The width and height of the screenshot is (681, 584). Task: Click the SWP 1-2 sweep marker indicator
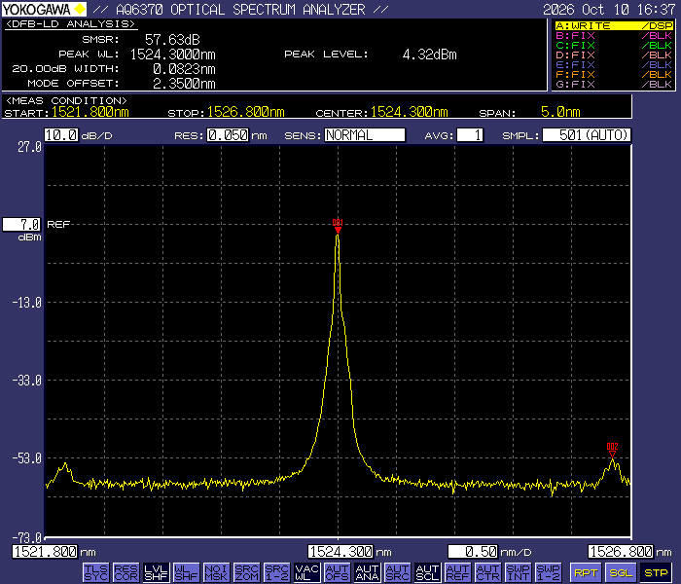click(x=549, y=572)
